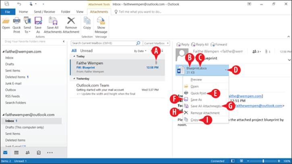Switch to the Home tab

[x=23, y=12]
